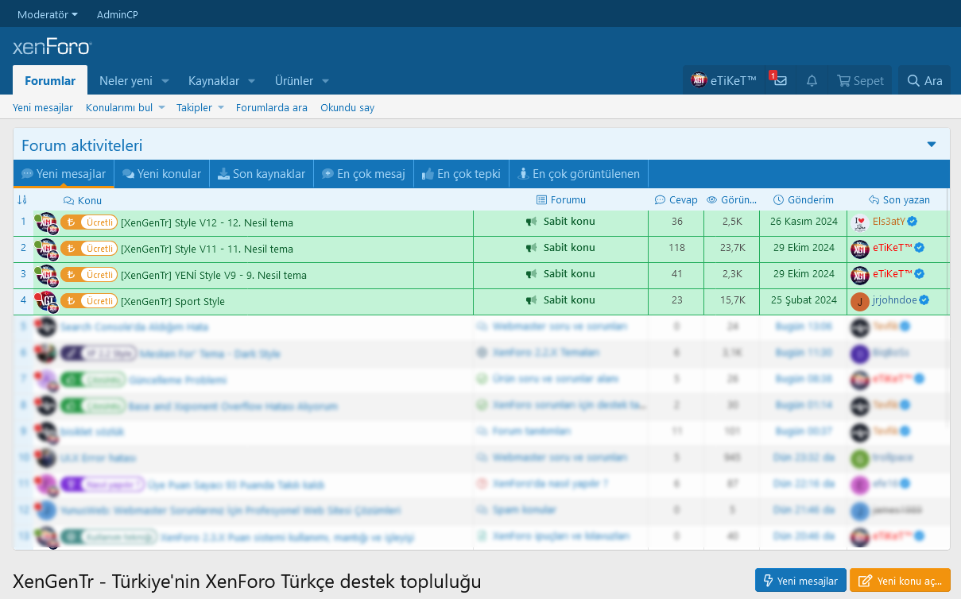961x599 pixels.
Task: Click the Okundu say link
Action: [x=347, y=108]
